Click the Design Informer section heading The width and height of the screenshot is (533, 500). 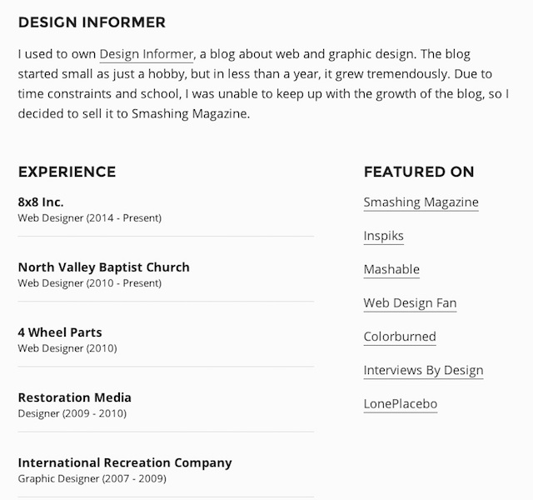[92, 22]
